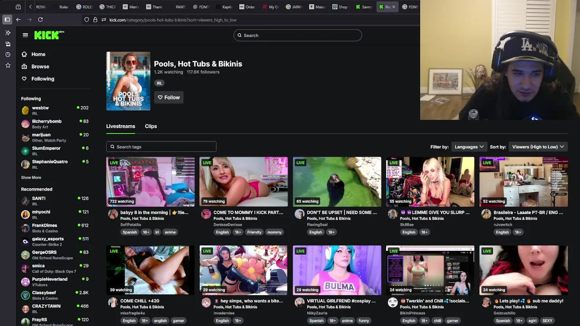Click ruivawitch streamer avatar
Image resolution: width=580 pixels, height=326 pixels.
click(x=486, y=214)
